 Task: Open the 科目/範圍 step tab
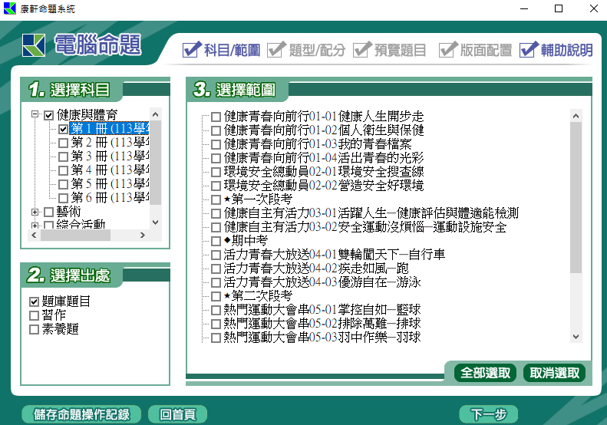click(222, 50)
